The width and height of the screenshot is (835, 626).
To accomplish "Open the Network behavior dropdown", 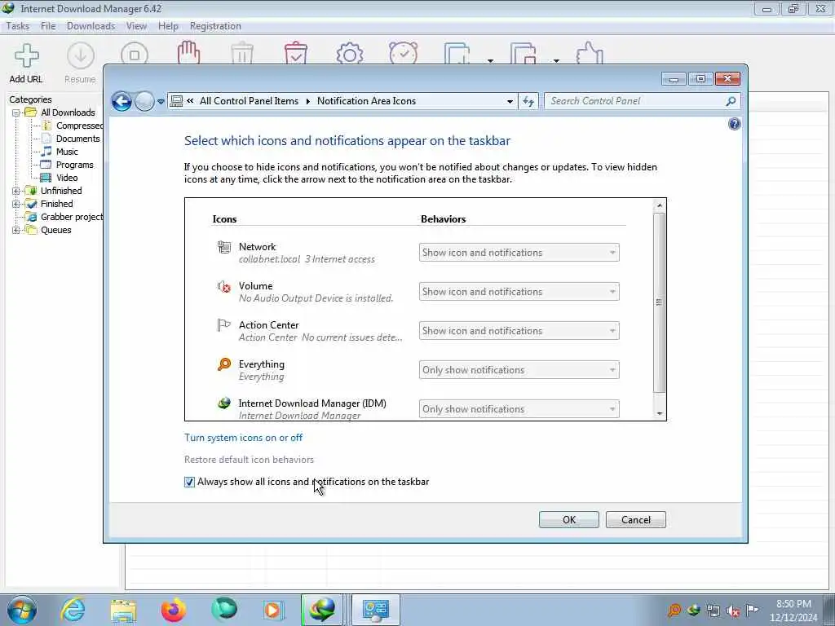I will [519, 253].
